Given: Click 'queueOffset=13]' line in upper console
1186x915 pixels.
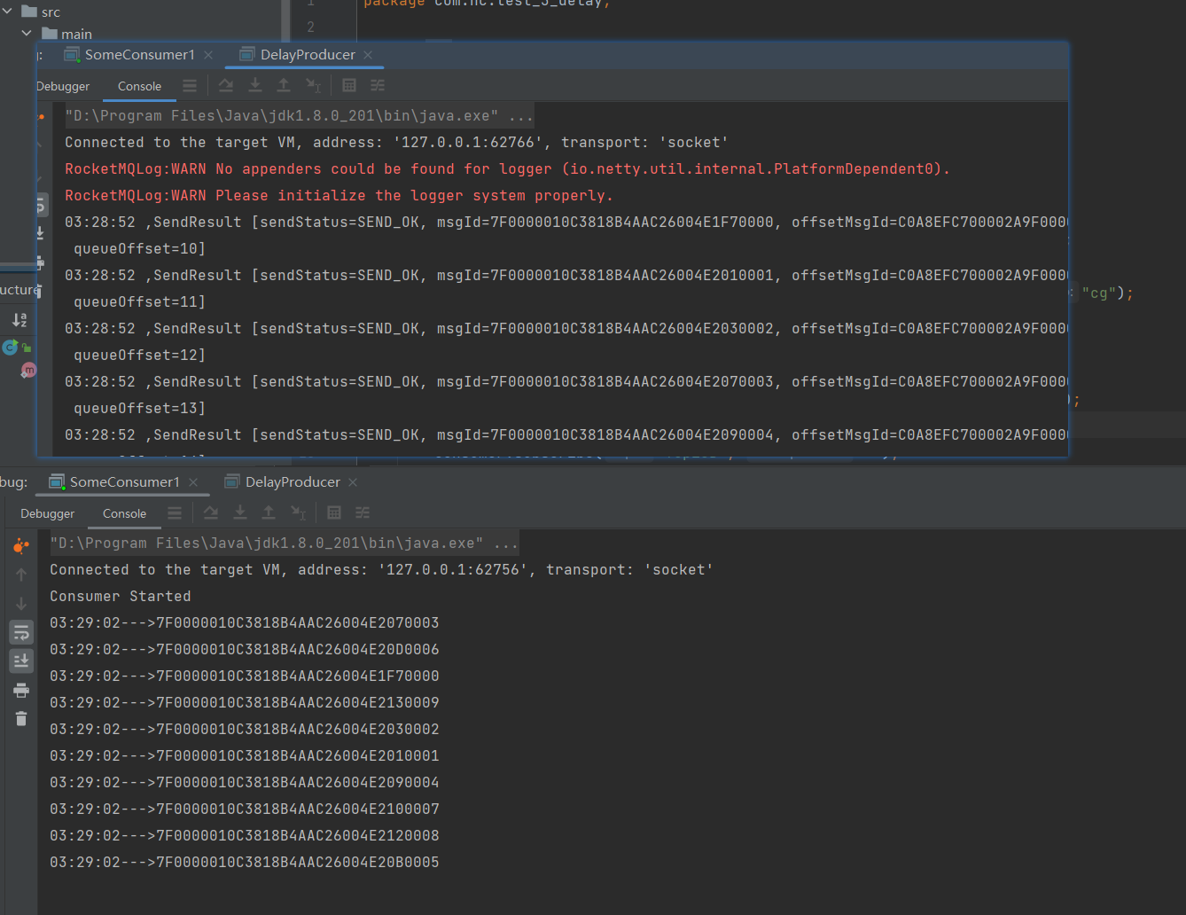Looking at the screenshot, I should tap(139, 408).
